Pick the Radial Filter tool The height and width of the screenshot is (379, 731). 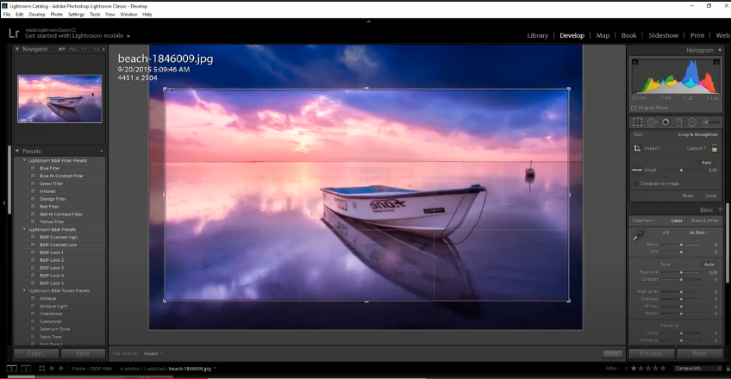coord(692,122)
